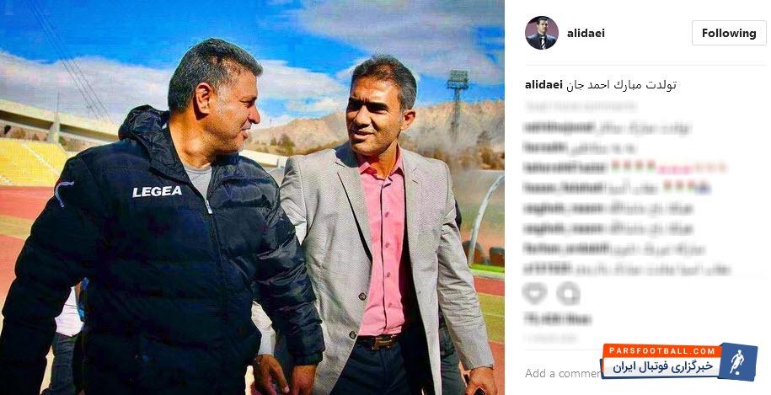This screenshot has height=395, width=771.
Task: Open first blurred commenter's username
Action: (559, 128)
